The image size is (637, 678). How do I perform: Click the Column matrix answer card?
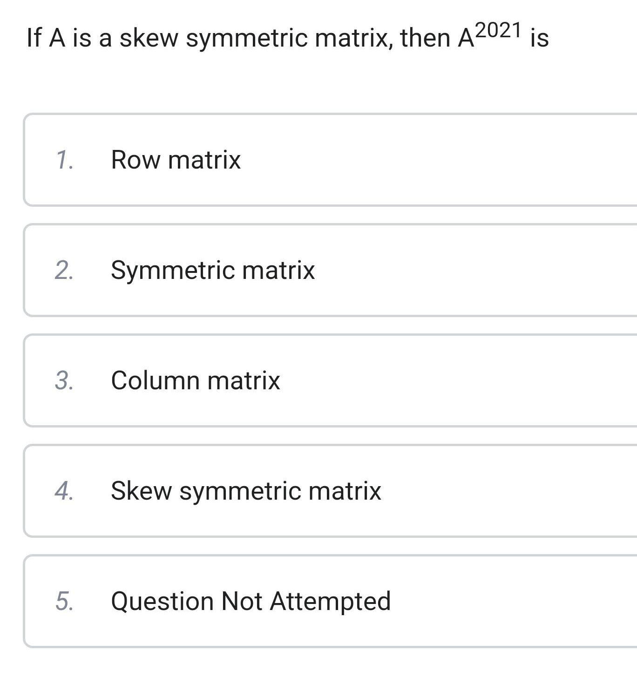click(318, 380)
